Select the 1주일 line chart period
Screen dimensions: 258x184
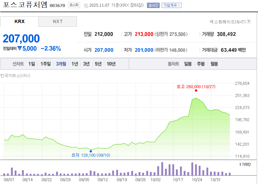[46, 64]
